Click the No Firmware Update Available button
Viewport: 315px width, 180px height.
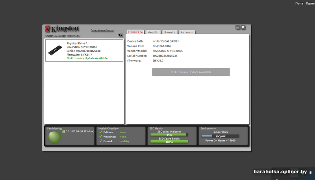tap(191, 72)
